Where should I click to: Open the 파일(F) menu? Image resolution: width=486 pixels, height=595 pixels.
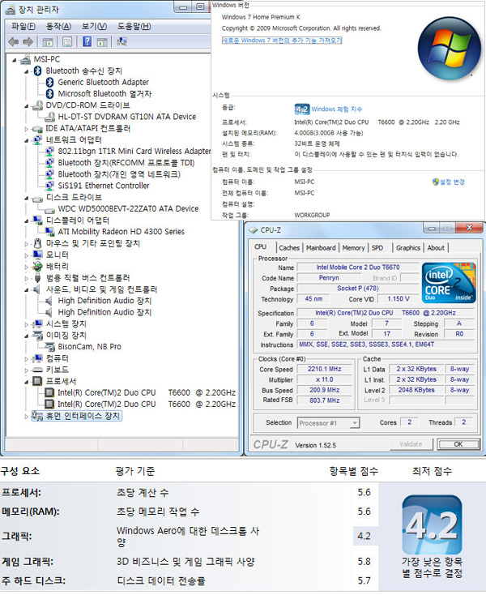pyautogui.click(x=23, y=26)
